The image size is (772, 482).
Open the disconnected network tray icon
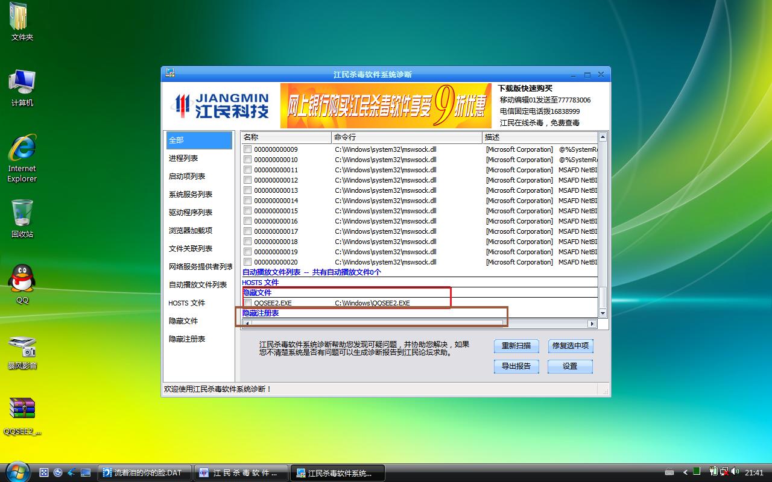click(724, 472)
